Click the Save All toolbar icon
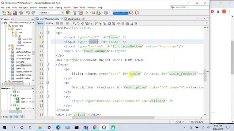Image resolution: width=234 pixels, height=131 pixels. [x=21, y=13]
